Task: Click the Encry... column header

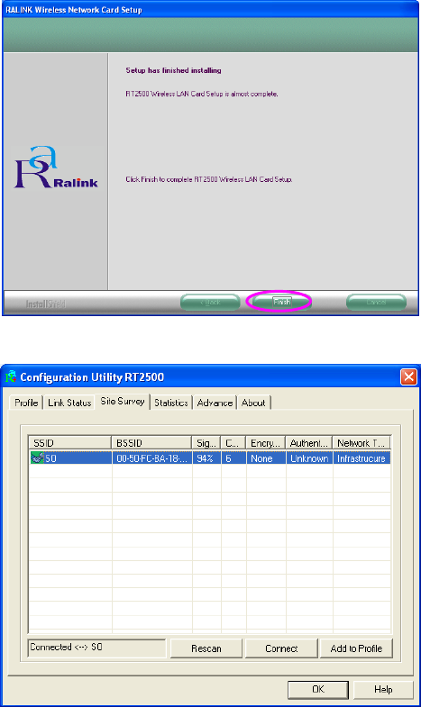Action: 266,443
